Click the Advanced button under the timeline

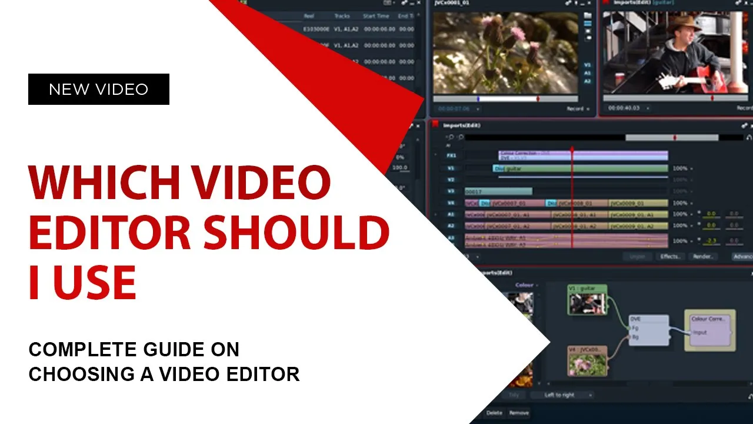(x=742, y=257)
